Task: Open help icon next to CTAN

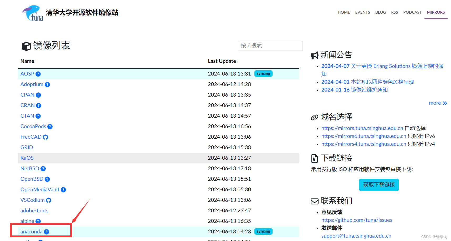Action: click(x=38, y=116)
